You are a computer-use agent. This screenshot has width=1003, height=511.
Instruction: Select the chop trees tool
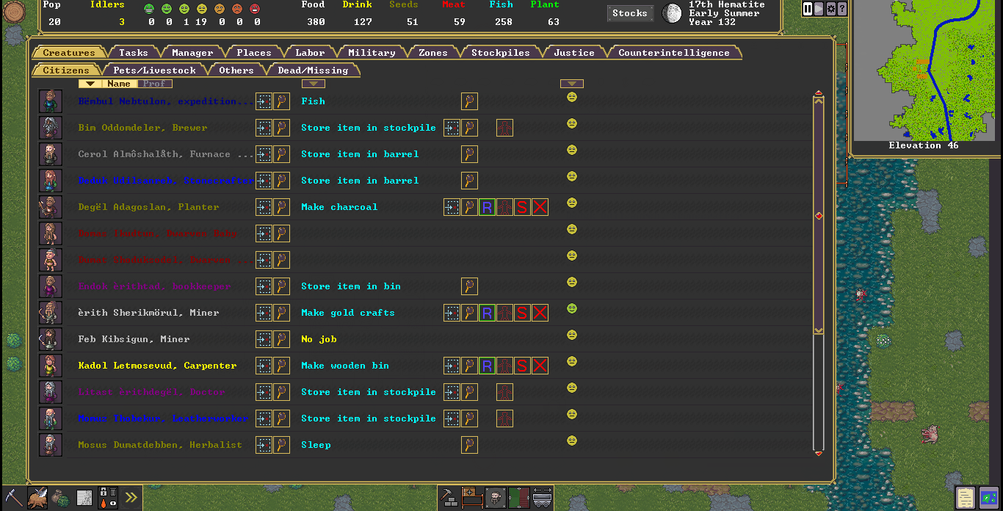[37, 497]
